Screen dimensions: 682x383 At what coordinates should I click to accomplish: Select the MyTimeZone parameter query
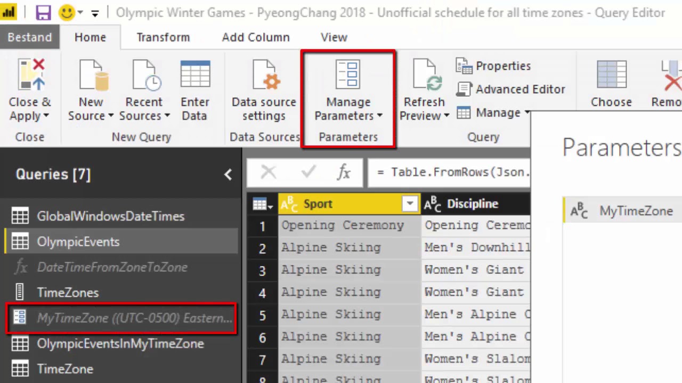tap(121, 318)
